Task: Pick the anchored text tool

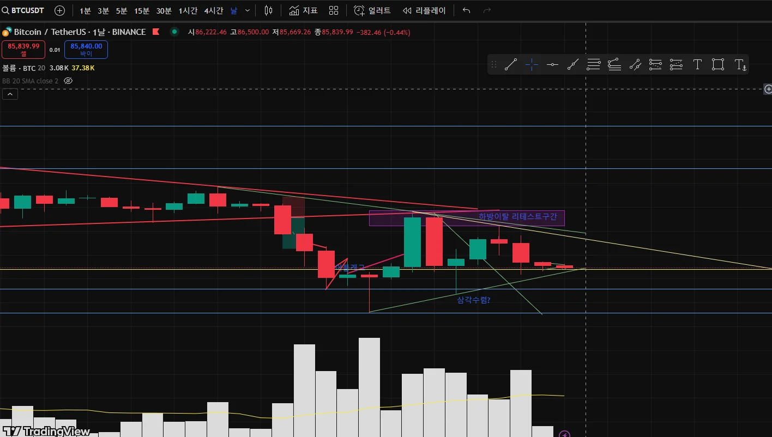Action: tap(740, 65)
